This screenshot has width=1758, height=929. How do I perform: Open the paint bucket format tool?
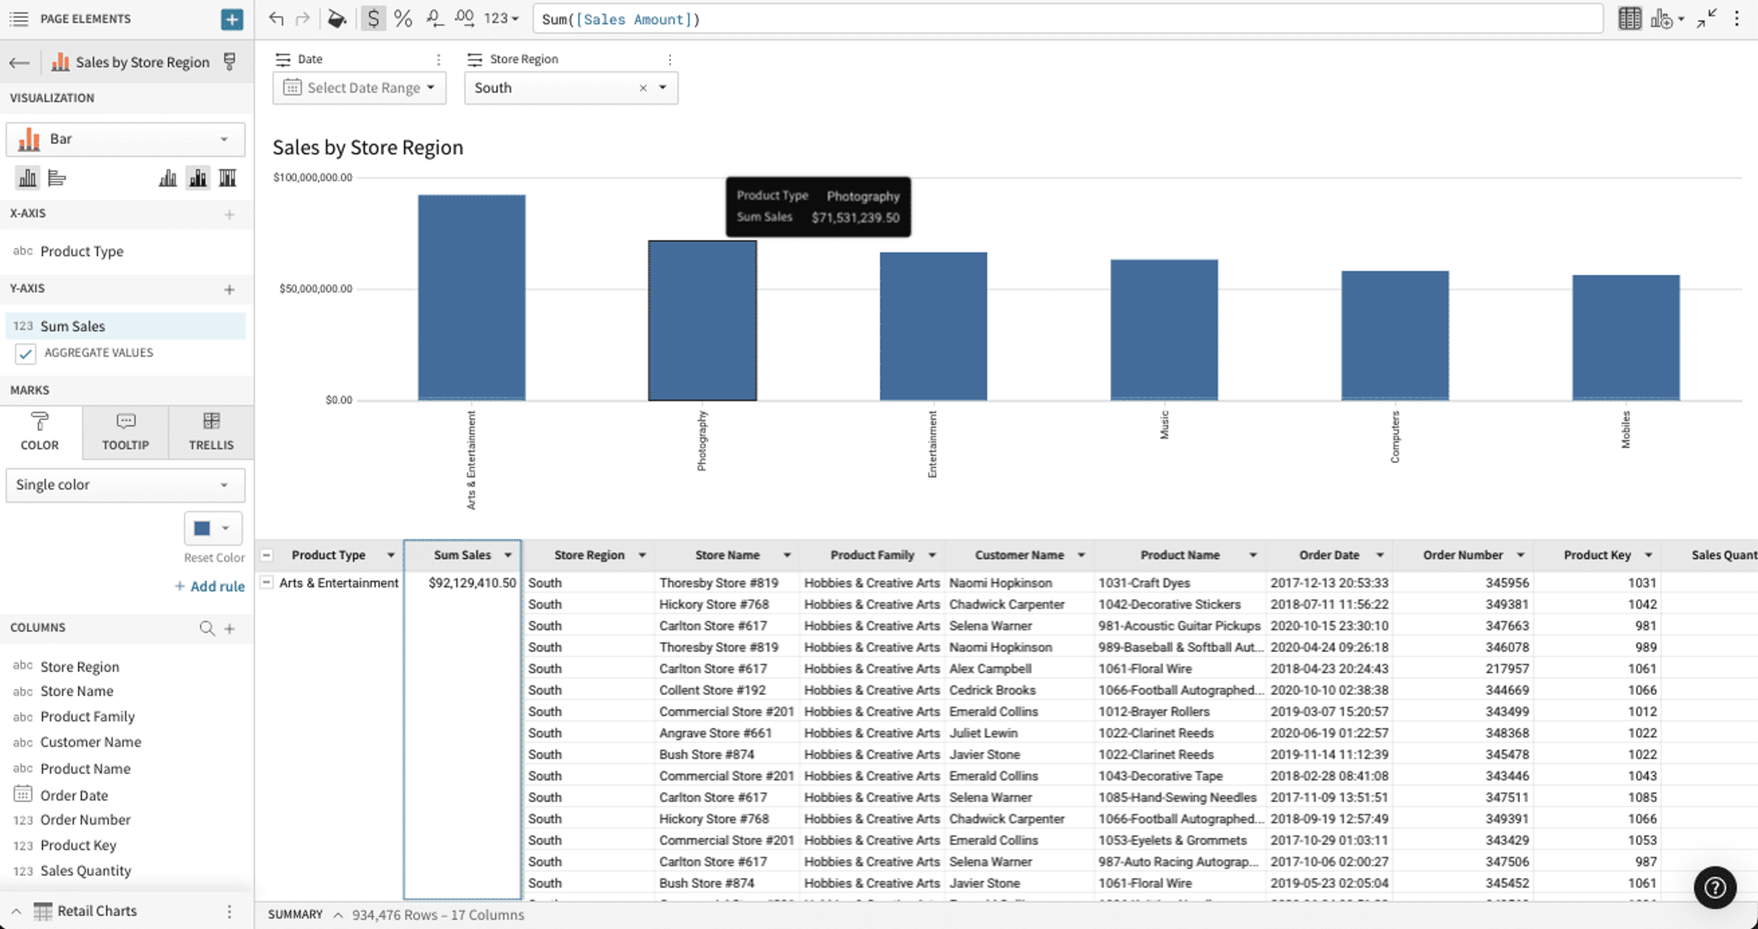pyautogui.click(x=336, y=18)
